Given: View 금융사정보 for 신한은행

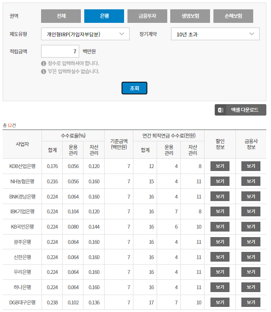Looking at the screenshot, I should [x=251, y=257].
